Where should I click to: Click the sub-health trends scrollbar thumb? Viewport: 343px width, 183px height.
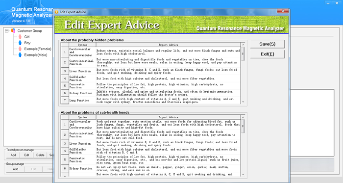tap(243, 126)
